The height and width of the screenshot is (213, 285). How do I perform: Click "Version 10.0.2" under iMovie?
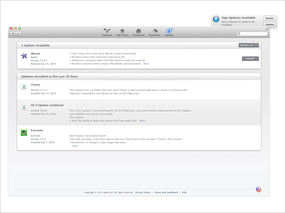pyautogui.click(x=39, y=60)
